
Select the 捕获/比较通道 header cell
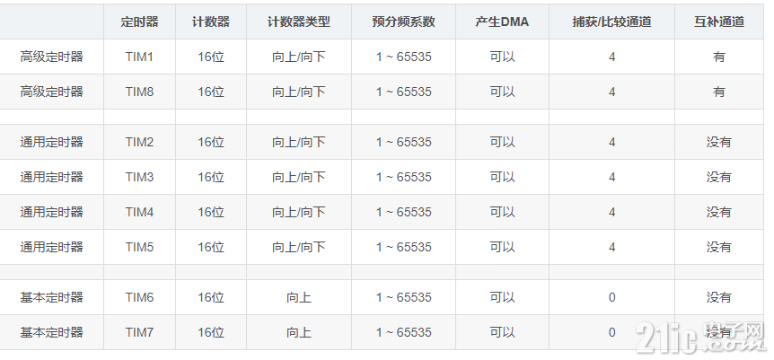click(611, 22)
